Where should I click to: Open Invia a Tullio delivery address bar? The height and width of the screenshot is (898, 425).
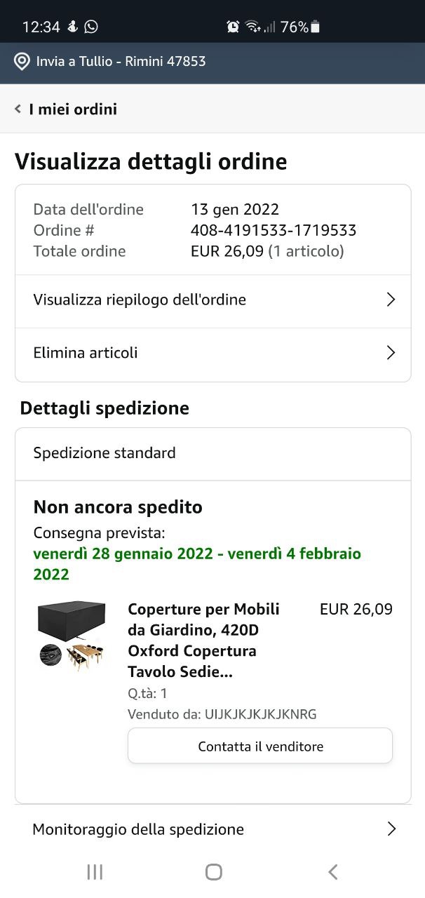click(121, 61)
